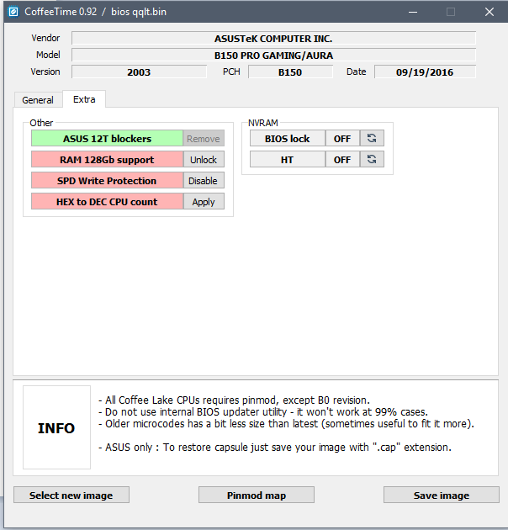Image resolution: width=508 pixels, height=530 pixels.
Task: Click the HT label button
Action: [288, 159]
